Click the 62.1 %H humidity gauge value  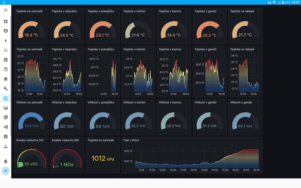[245, 126]
